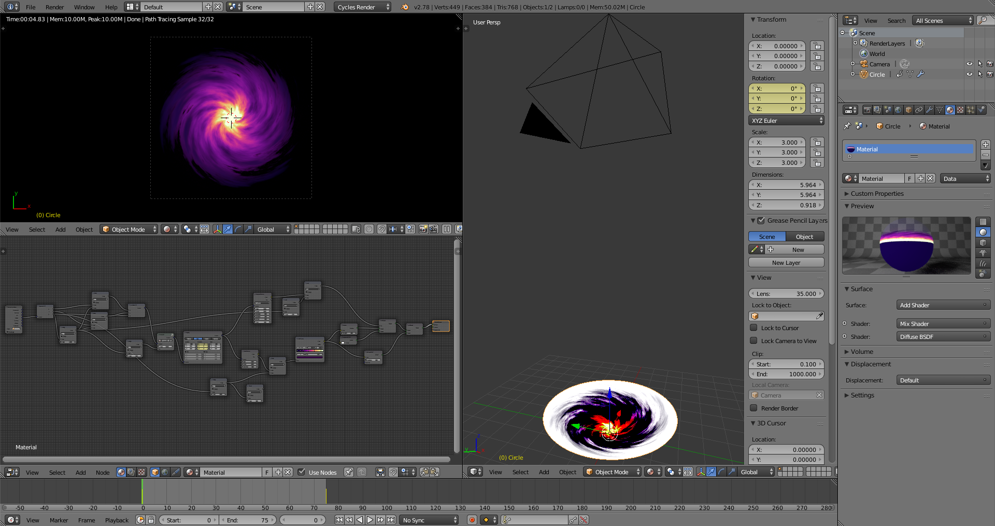Image resolution: width=995 pixels, height=526 pixels.
Task: Open the Material properties tab icon
Action: (949, 110)
